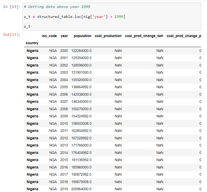Click population value 154324992.0
Viewport: 207px width, 192px height.
coord(81,116)
